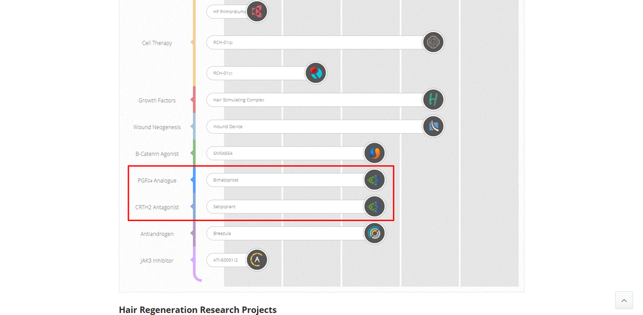Click the Hair Regeneration Research Projects heading
Viewport: 643px width, 315px height.
197,310
